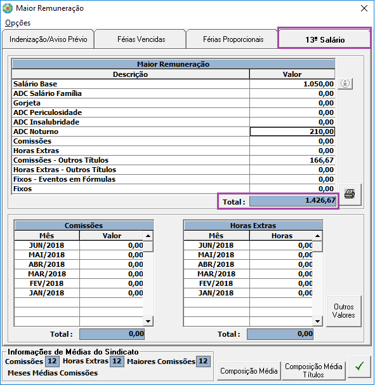
Task: Click the Outros Valores button
Action: pyautogui.click(x=344, y=311)
